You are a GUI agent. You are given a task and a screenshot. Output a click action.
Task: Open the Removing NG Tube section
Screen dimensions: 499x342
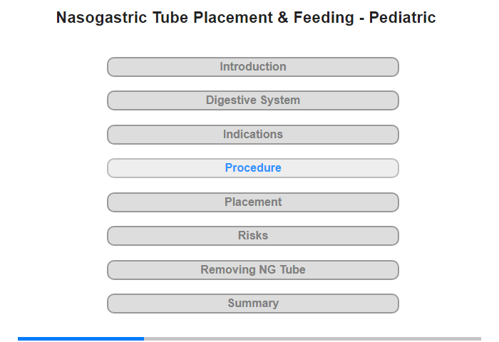click(x=252, y=270)
